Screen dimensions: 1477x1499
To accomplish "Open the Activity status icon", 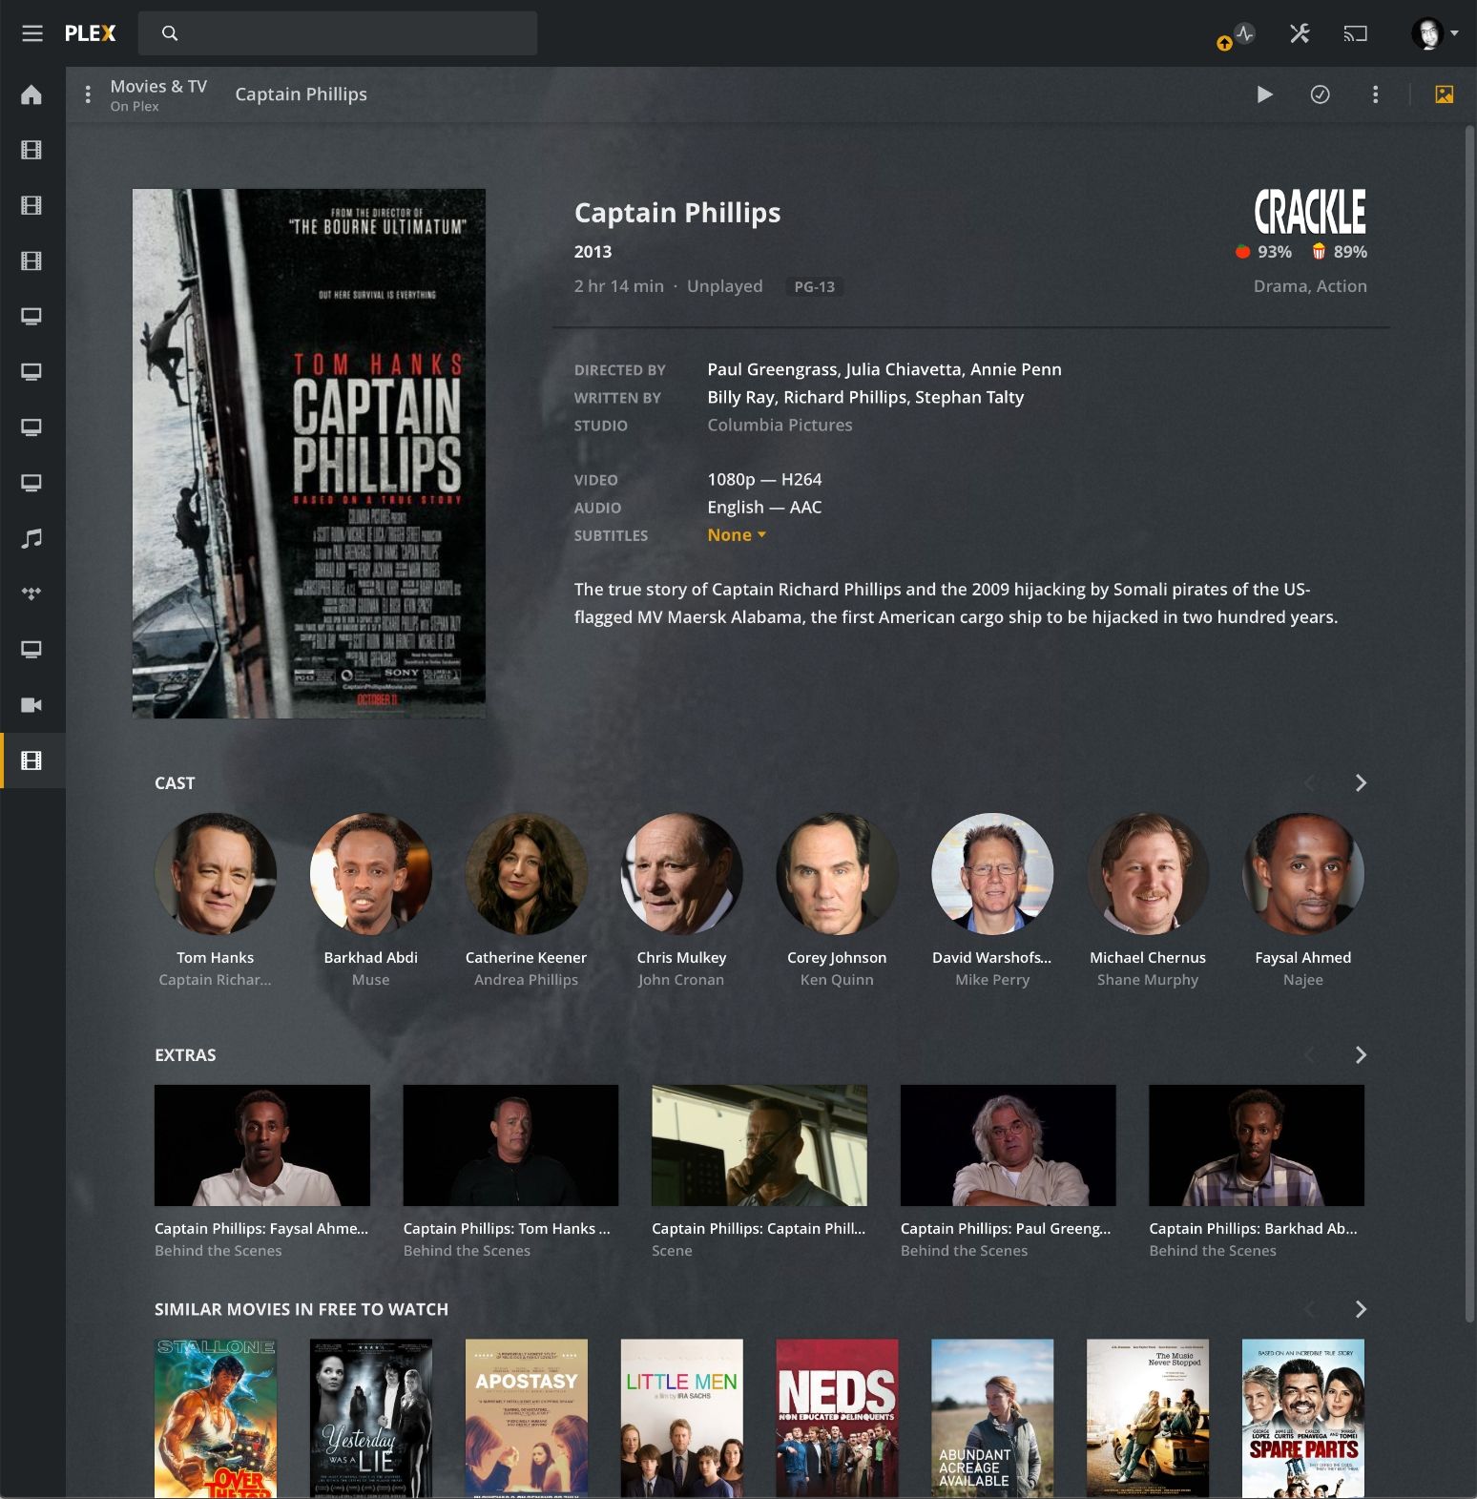I will [x=1244, y=33].
